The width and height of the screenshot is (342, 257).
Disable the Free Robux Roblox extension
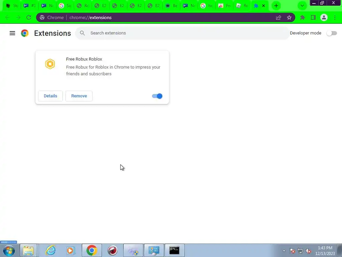click(157, 96)
